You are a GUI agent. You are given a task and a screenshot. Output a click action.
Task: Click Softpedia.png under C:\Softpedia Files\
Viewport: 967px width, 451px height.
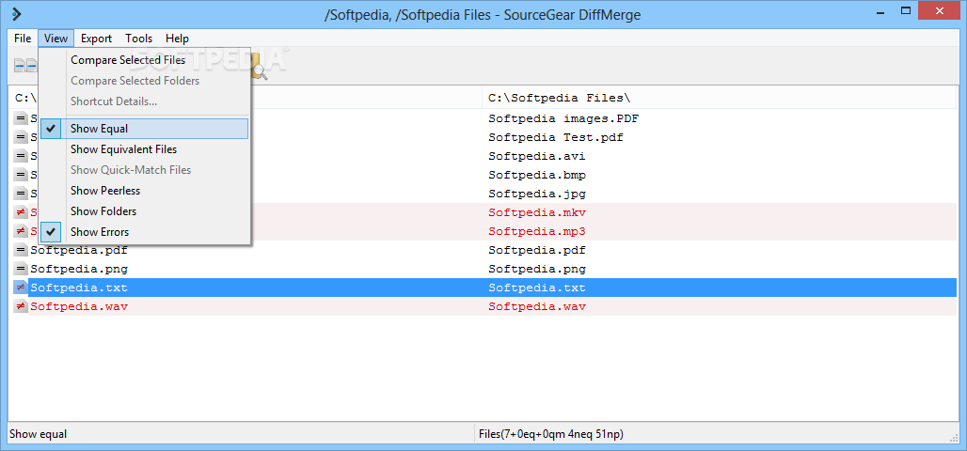(x=536, y=269)
